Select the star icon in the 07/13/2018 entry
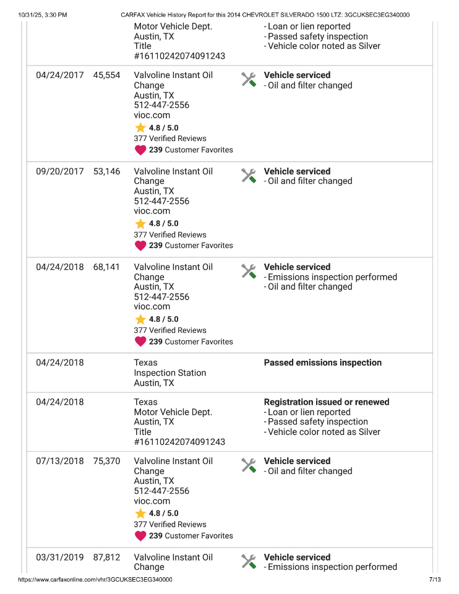The height and width of the screenshot is (594, 459). point(140,514)
